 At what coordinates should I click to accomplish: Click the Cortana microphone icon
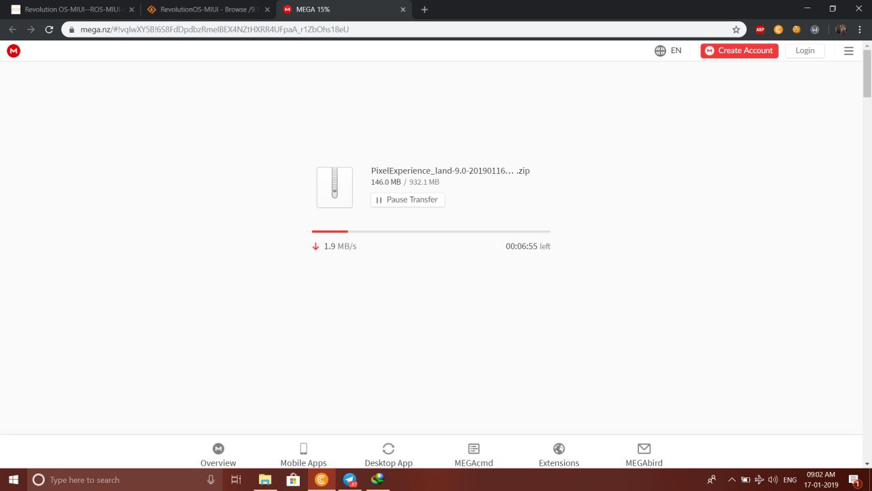click(211, 479)
